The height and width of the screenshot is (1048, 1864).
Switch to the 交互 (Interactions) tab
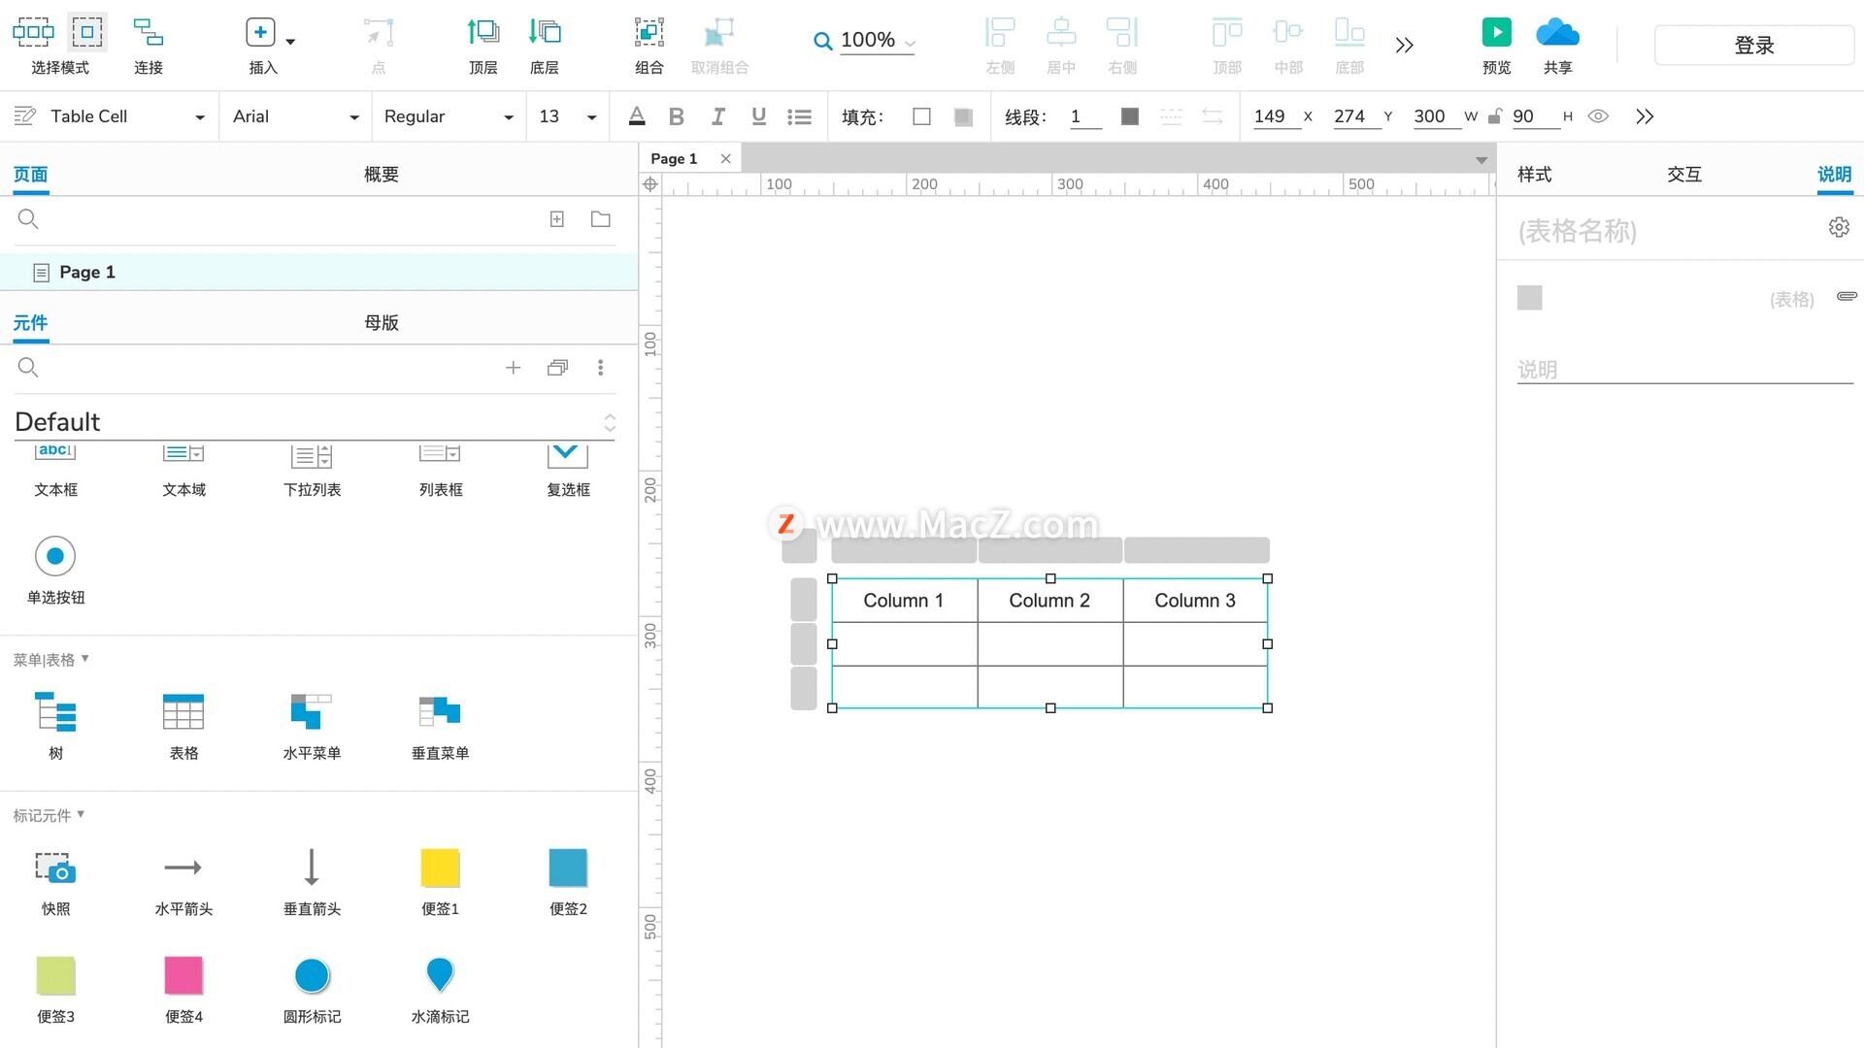(x=1683, y=175)
